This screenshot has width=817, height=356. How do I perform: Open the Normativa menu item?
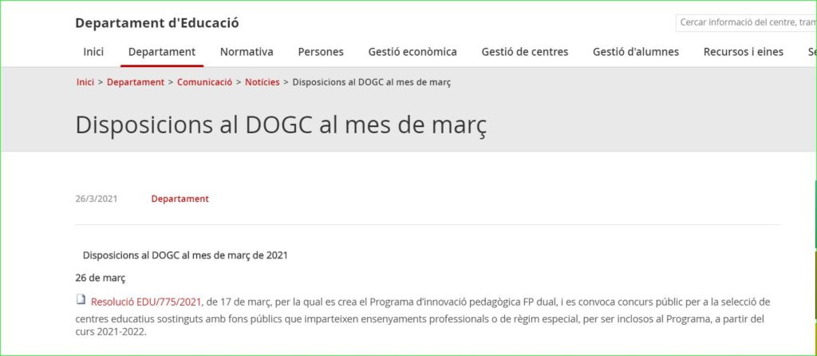pos(247,52)
